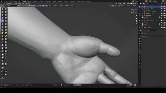This screenshot has height=93, width=166.
Task: Open the Brush settings dropdown
Action: (x=51, y=6)
